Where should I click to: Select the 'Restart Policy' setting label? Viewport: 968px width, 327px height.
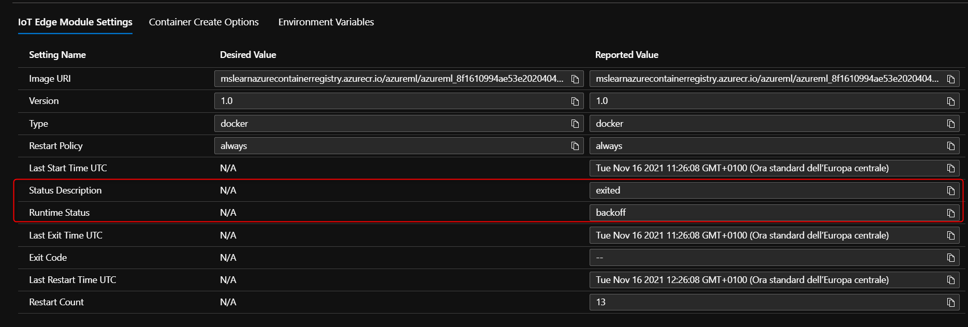coord(56,146)
